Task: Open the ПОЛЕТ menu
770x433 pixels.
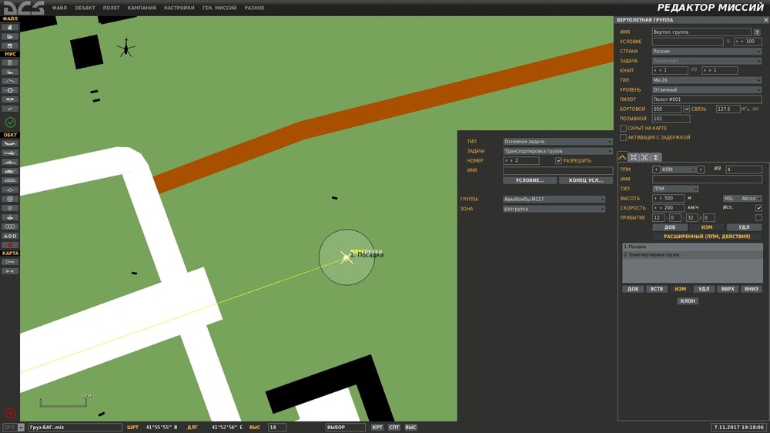Action: [111, 8]
